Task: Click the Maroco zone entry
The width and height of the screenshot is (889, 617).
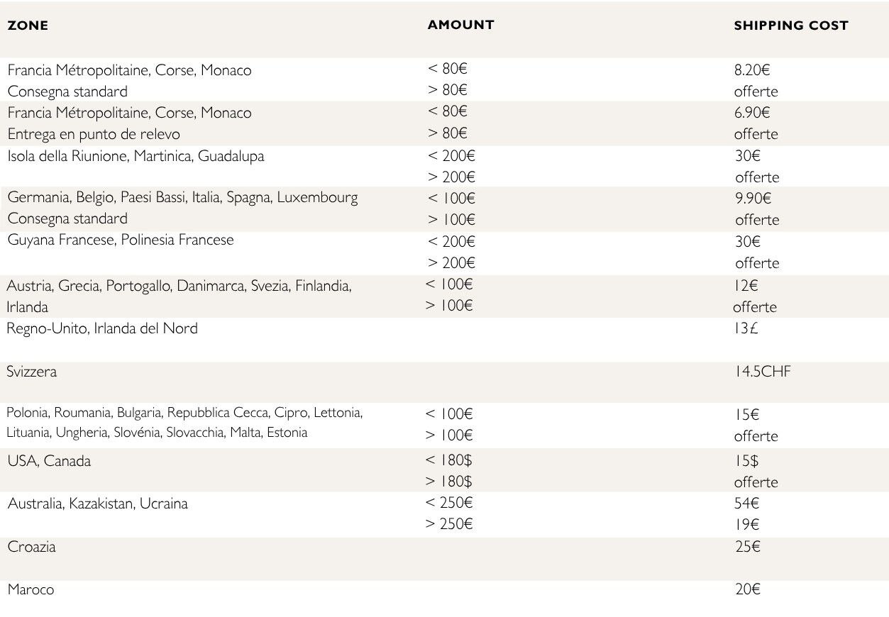Action: tap(31, 589)
